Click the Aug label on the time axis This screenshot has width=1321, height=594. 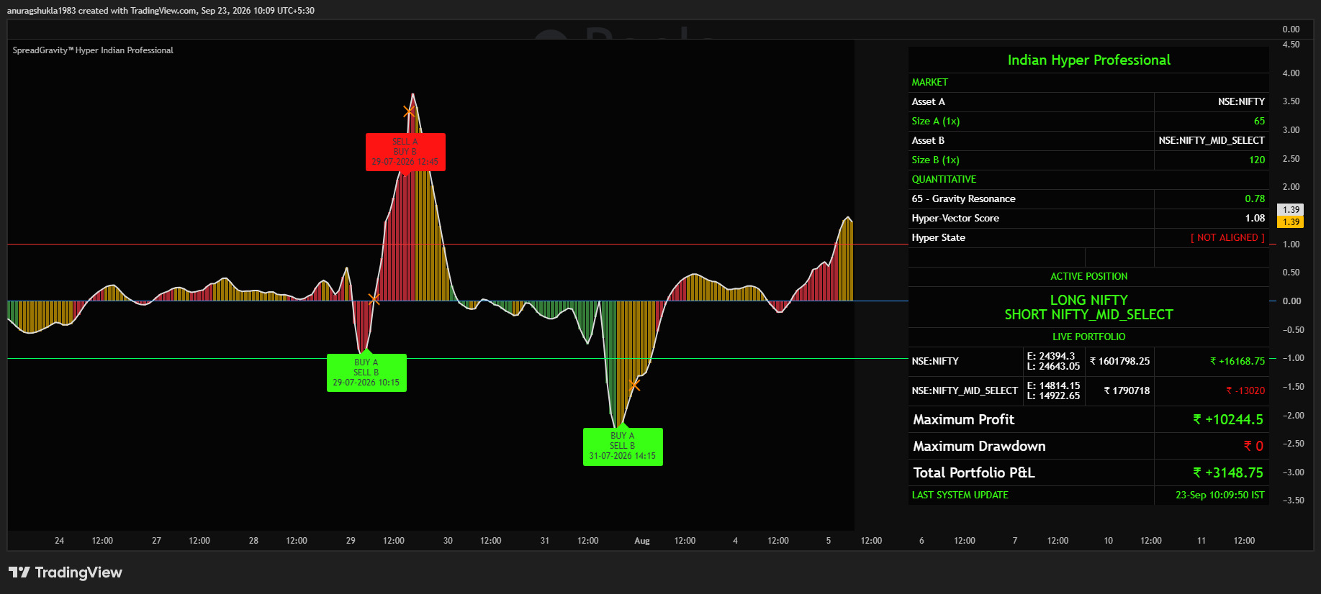(x=642, y=541)
